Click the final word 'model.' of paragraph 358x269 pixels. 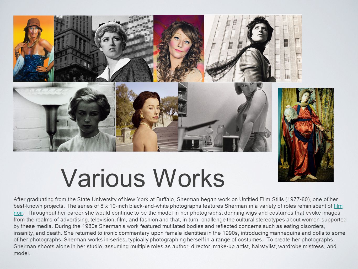pyautogui.click(x=22, y=254)
